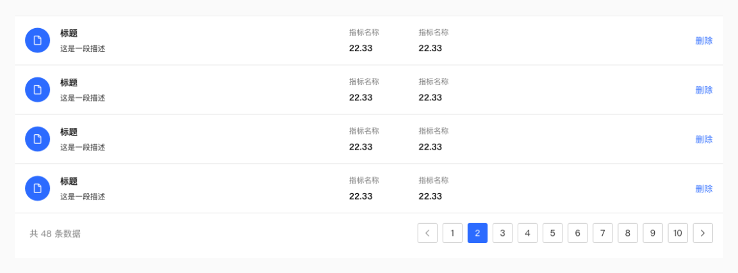The image size is (738, 273).
Task: Show page 7 results
Action: pyautogui.click(x=602, y=233)
